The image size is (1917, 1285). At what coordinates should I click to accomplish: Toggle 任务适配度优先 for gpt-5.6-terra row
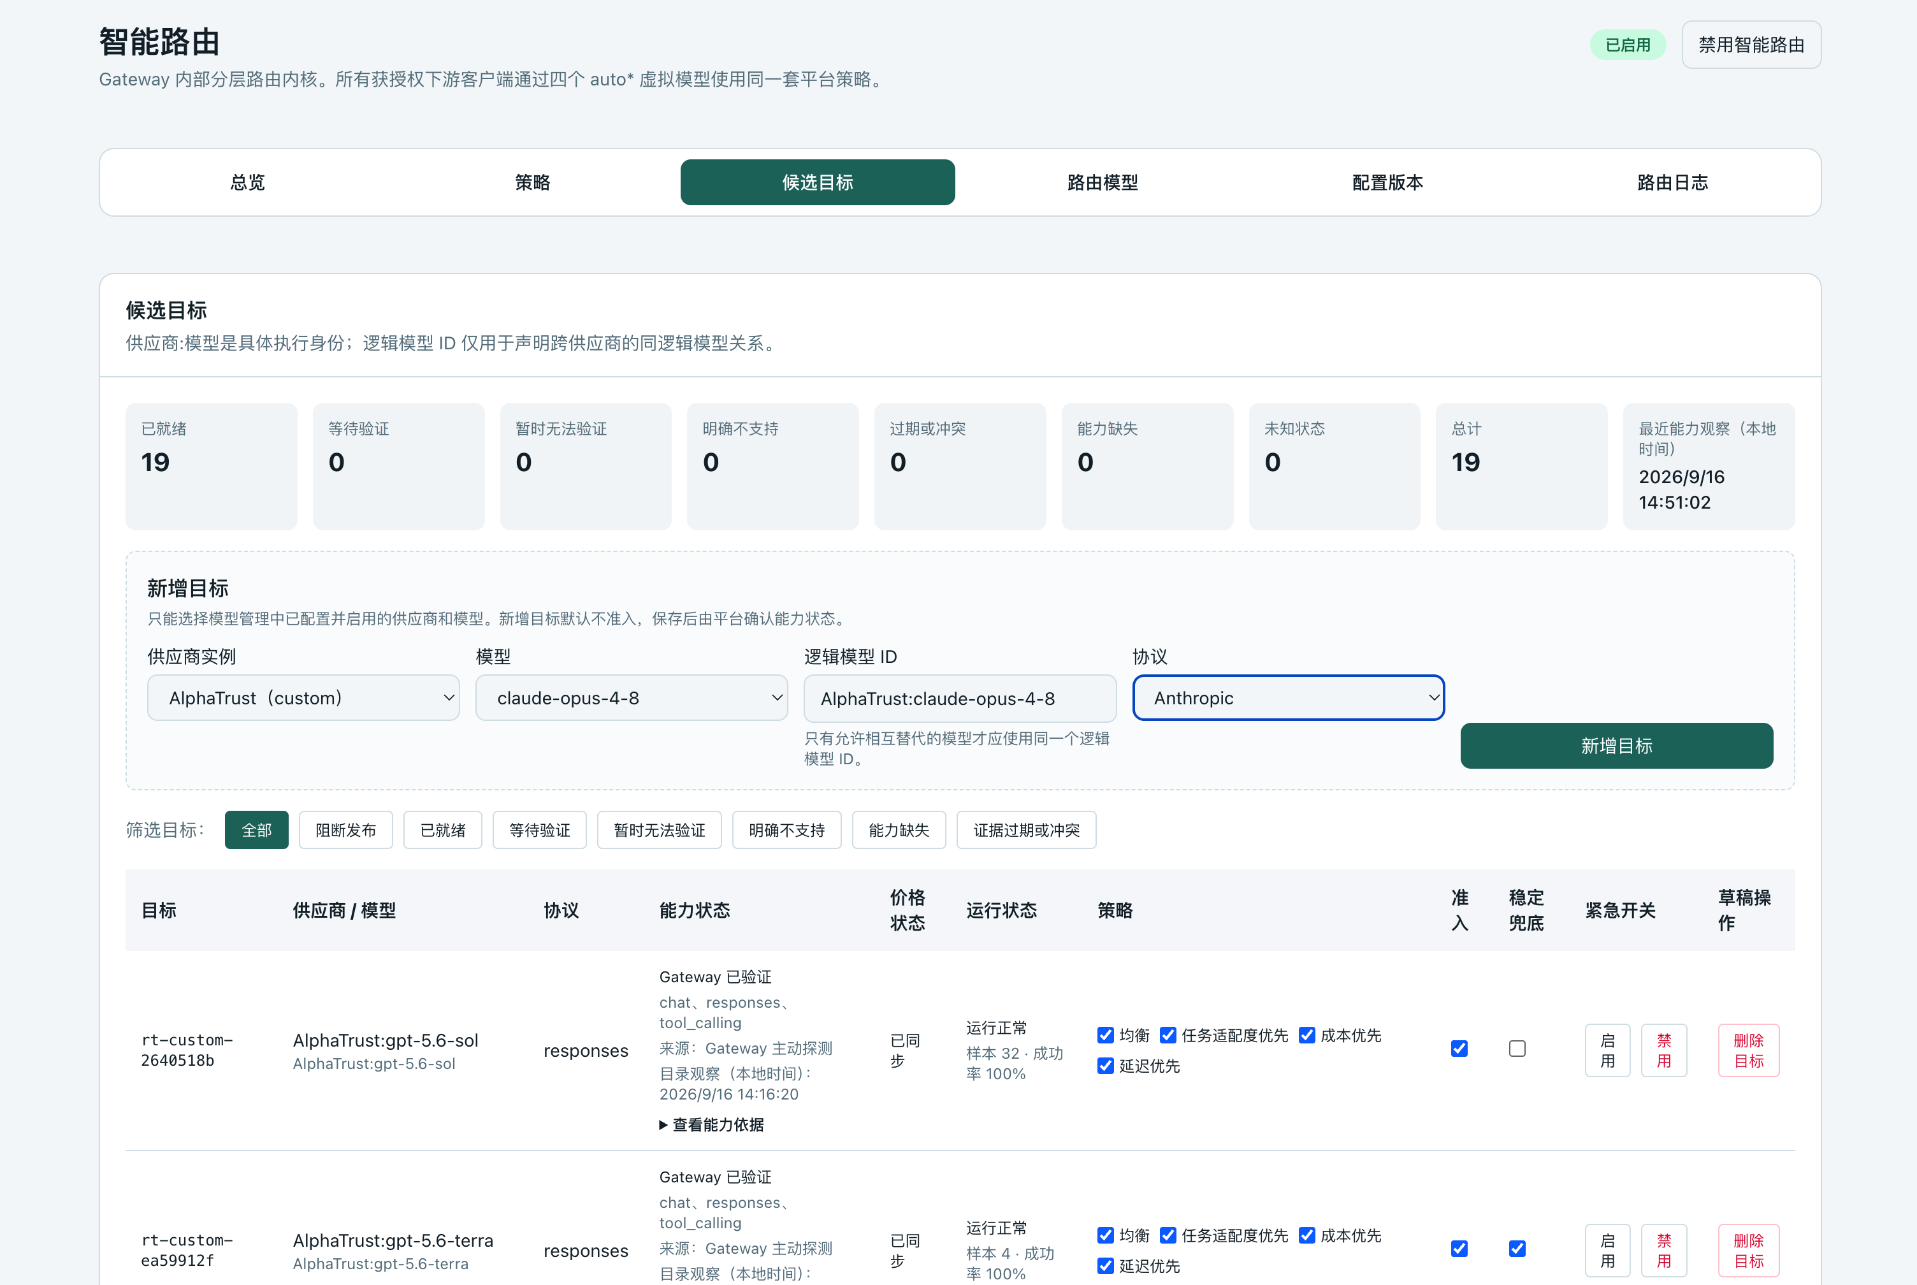click(x=1168, y=1235)
